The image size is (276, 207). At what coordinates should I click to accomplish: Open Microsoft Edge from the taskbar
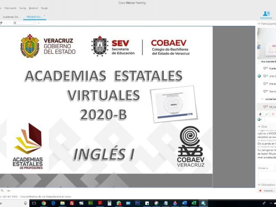tap(53, 203)
